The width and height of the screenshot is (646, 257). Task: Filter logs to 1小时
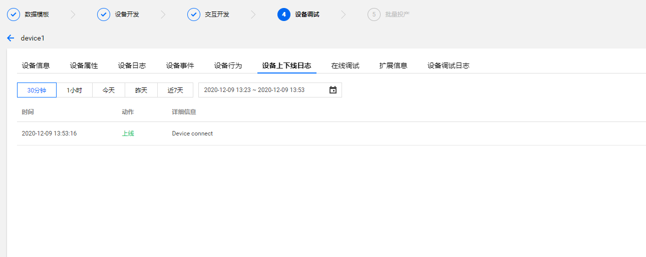coord(75,90)
